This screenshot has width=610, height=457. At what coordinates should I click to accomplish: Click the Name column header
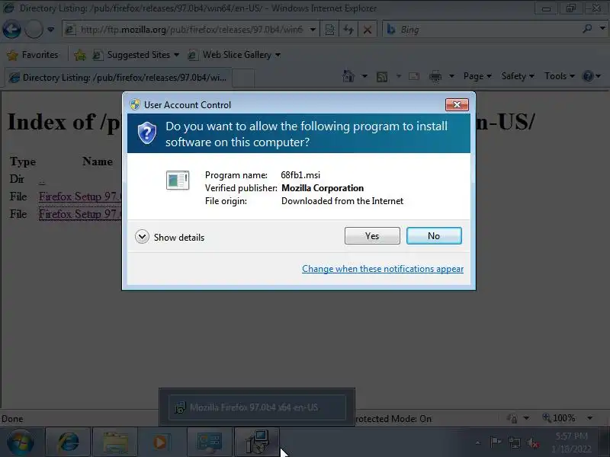coord(98,161)
